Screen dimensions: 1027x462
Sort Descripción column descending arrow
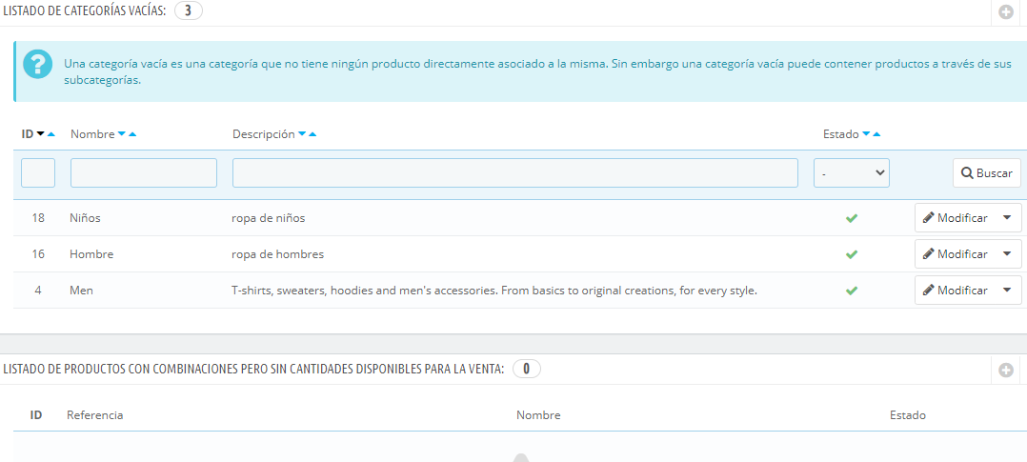pyautogui.click(x=302, y=134)
